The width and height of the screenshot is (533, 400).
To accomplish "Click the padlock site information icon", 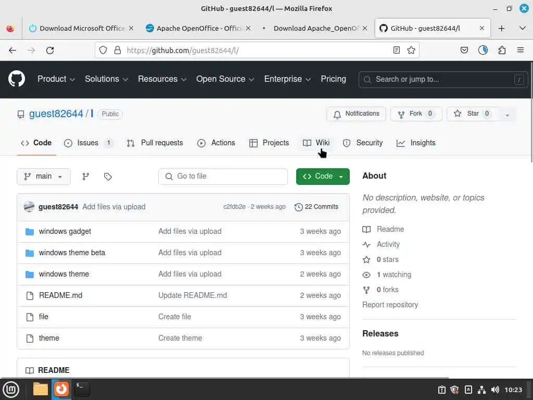I will click(118, 51).
